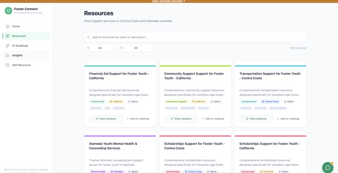
Task: Open AI Roadmap in the sidebar
Action: coord(26,46)
